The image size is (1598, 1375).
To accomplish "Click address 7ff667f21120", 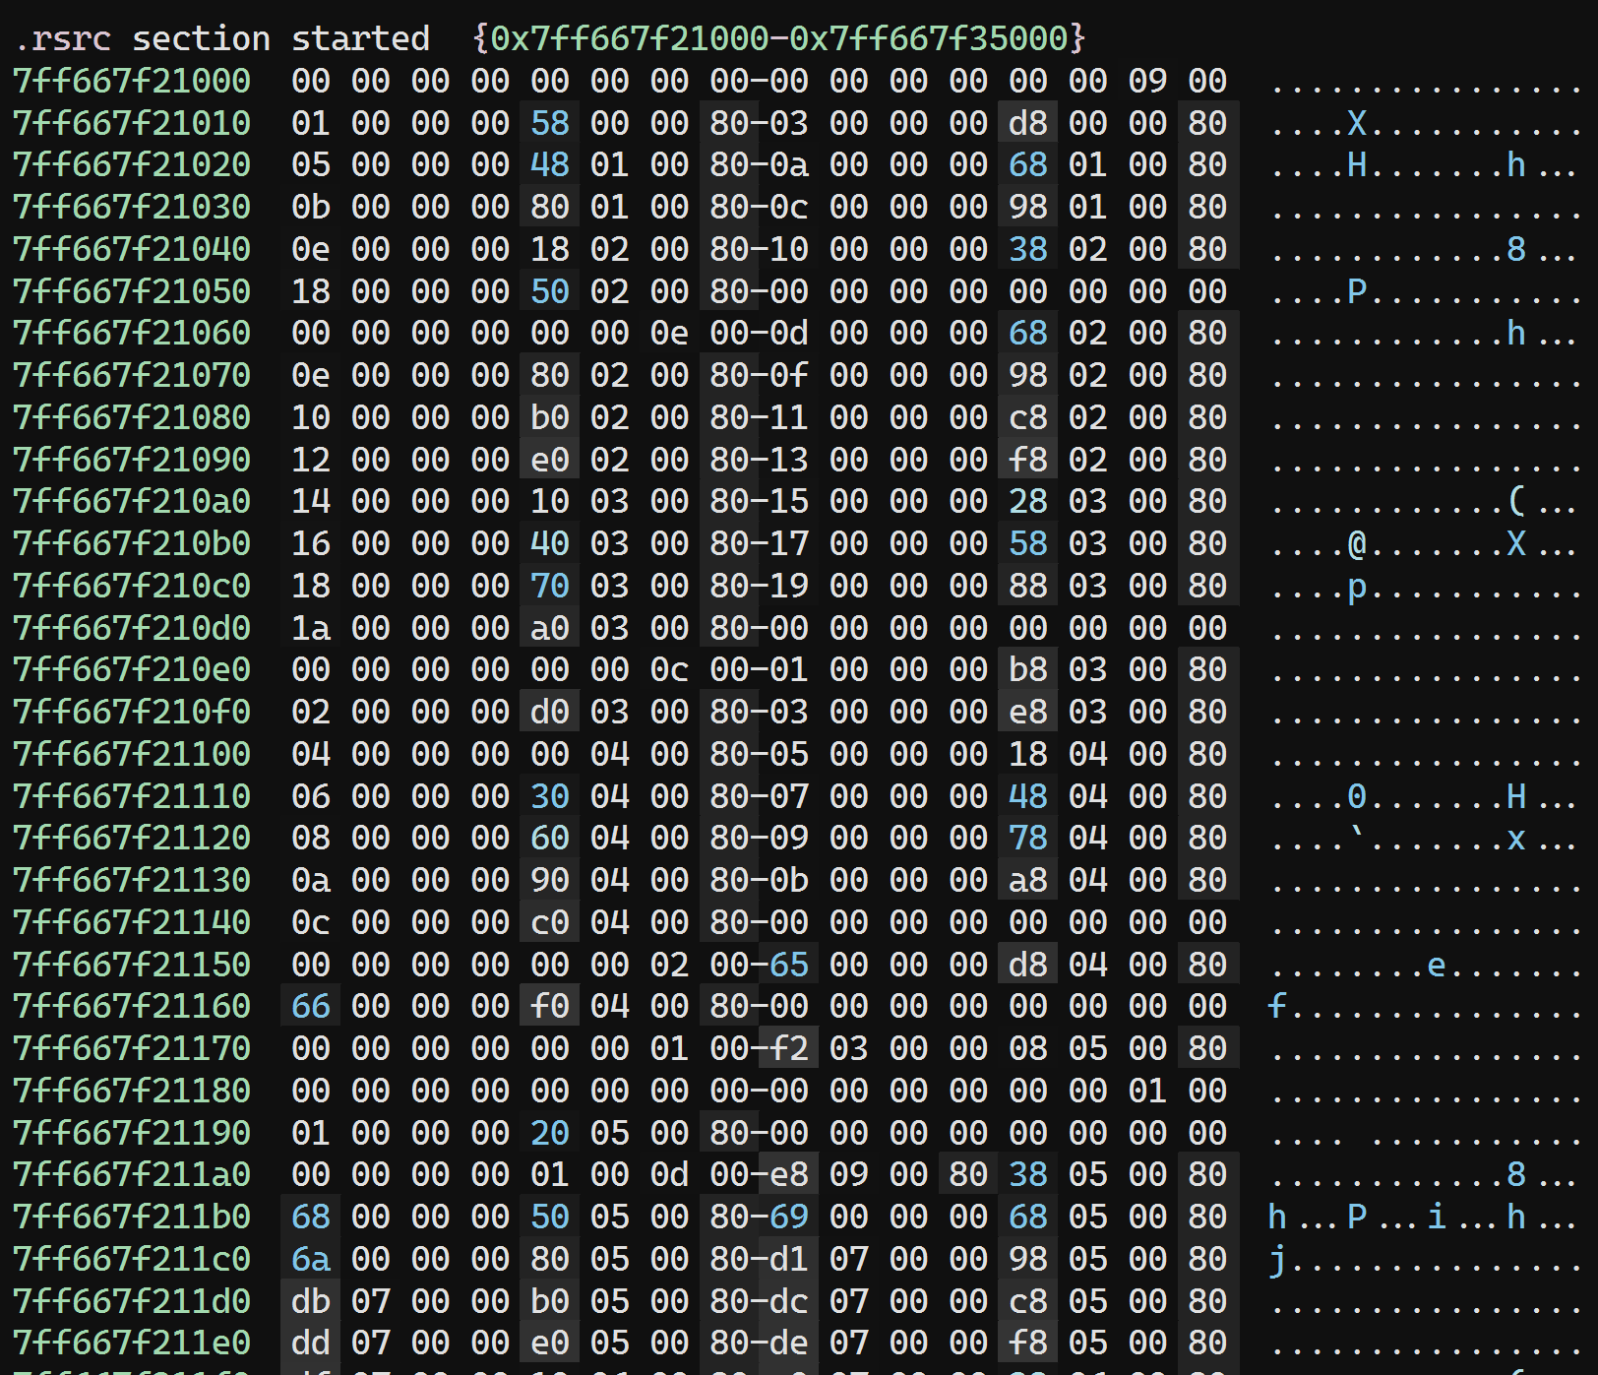I will coord(132,838).
